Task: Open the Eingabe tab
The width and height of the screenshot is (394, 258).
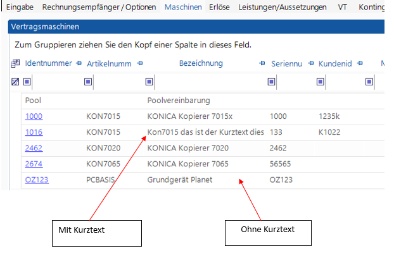Action: [20, 7]
